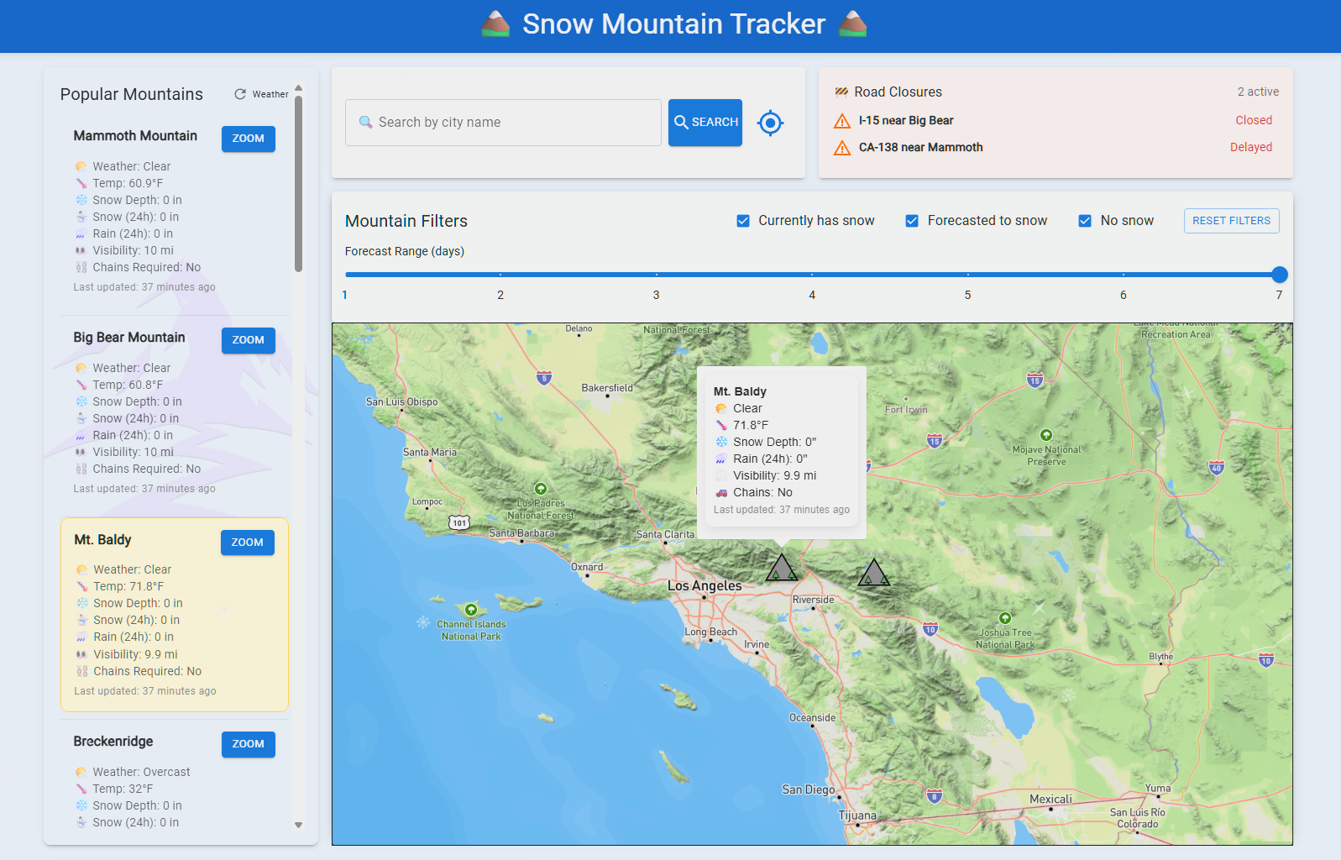This screenshot has width=1341, height=860.
Task: Click the Los Padres National Forest marker
Action: pos(541,489)
